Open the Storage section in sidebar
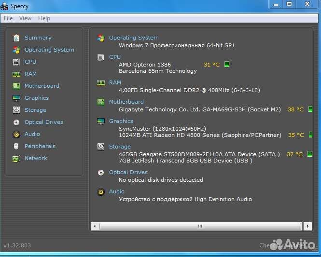Image resolution: width=321 pixels, height=257 pixels. [35, 110]
